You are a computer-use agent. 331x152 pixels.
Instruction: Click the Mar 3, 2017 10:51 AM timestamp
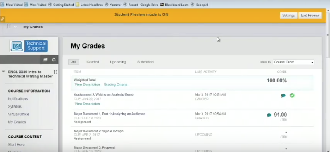[x=210, y=94]
